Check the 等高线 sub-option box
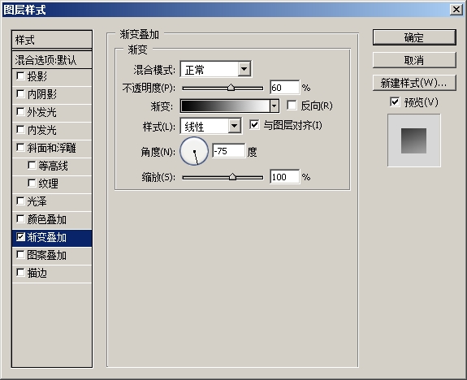The width and height of the screenshot is (467, 380). coord(32,166)
